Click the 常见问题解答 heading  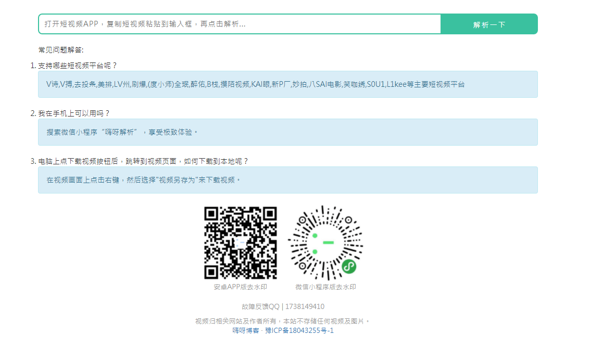tap(61, 50)
